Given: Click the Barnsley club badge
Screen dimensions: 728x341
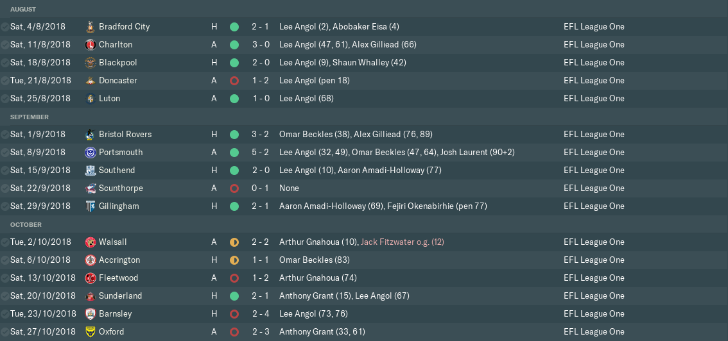Looking at the screenshot, I should pyautogui.click(x=91, y=314).
